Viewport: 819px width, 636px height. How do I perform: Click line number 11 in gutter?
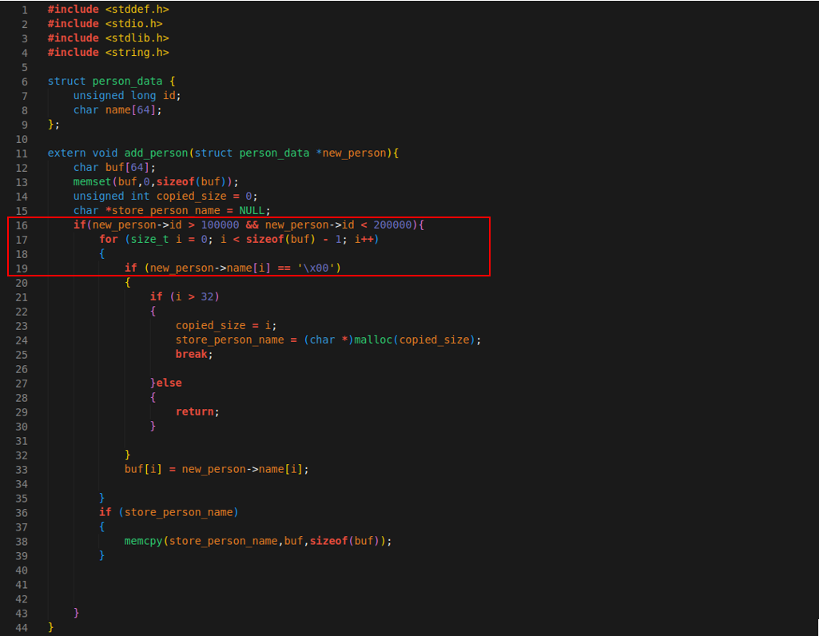[22, 153]
